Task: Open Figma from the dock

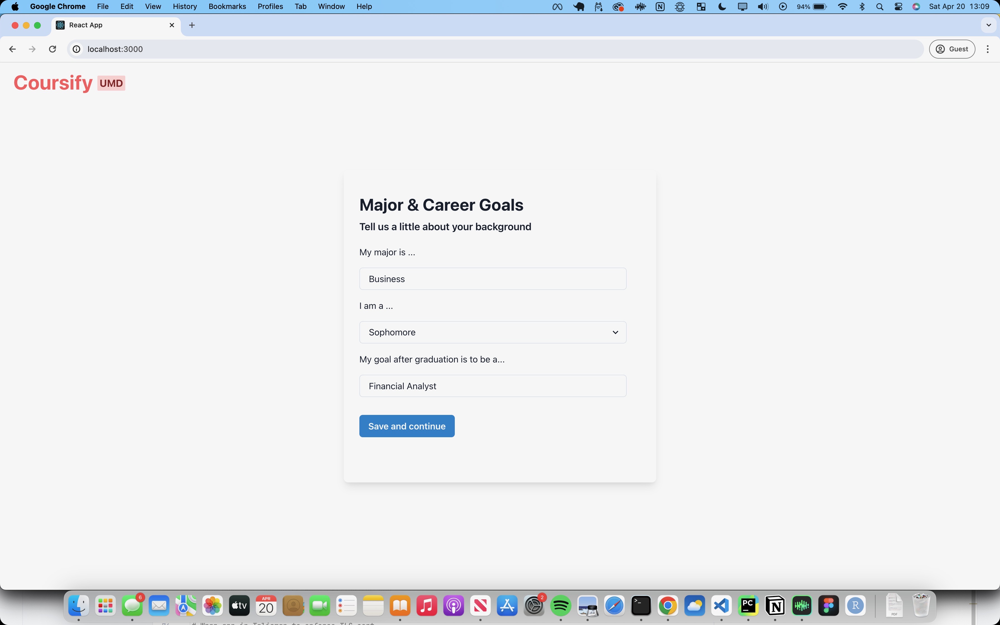Action: 828,606
